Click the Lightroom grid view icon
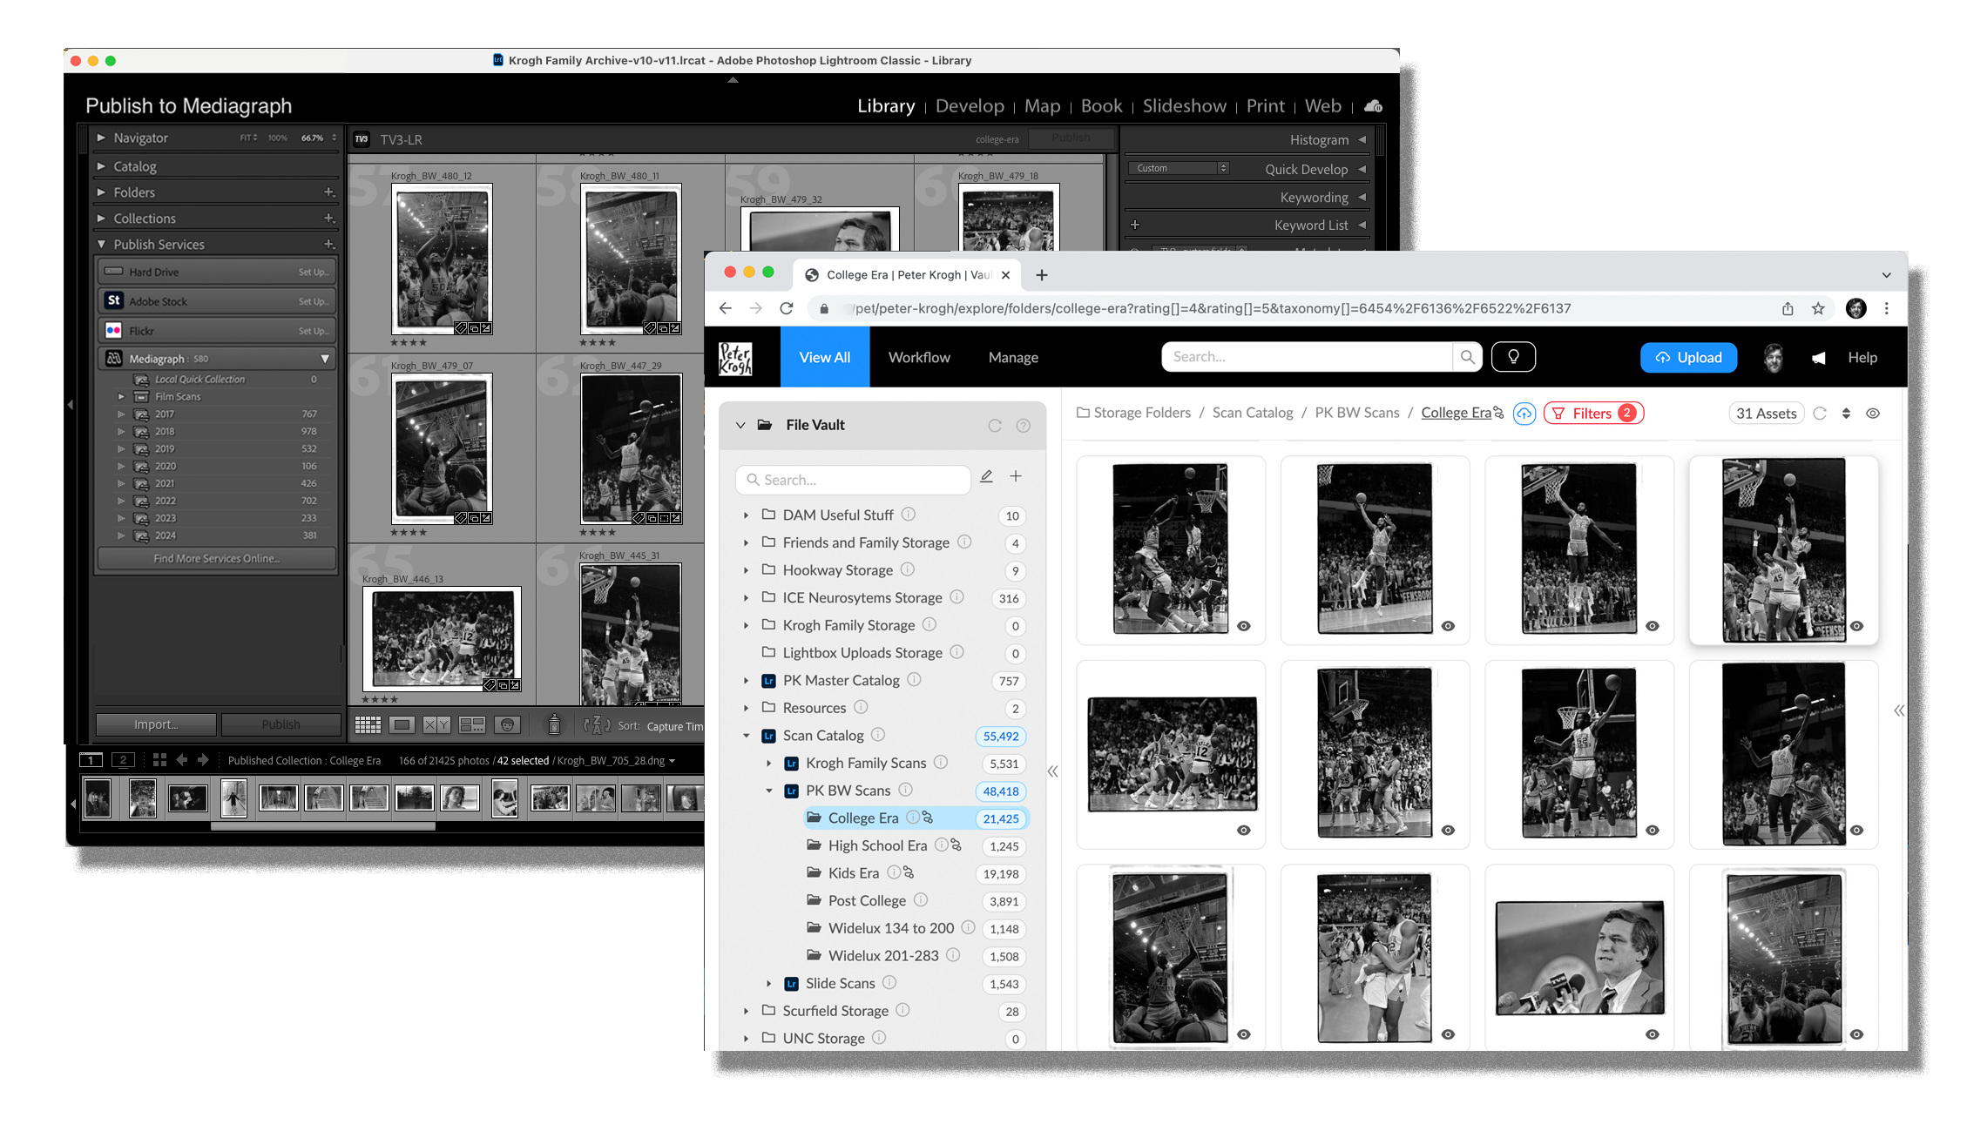1967x1131 pixels. 368,724
